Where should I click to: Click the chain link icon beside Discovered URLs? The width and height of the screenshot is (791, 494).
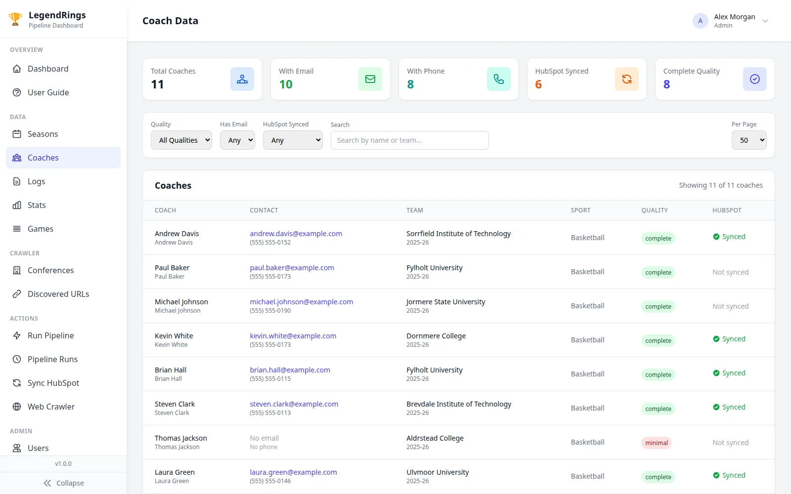click(x=17, y=294)
